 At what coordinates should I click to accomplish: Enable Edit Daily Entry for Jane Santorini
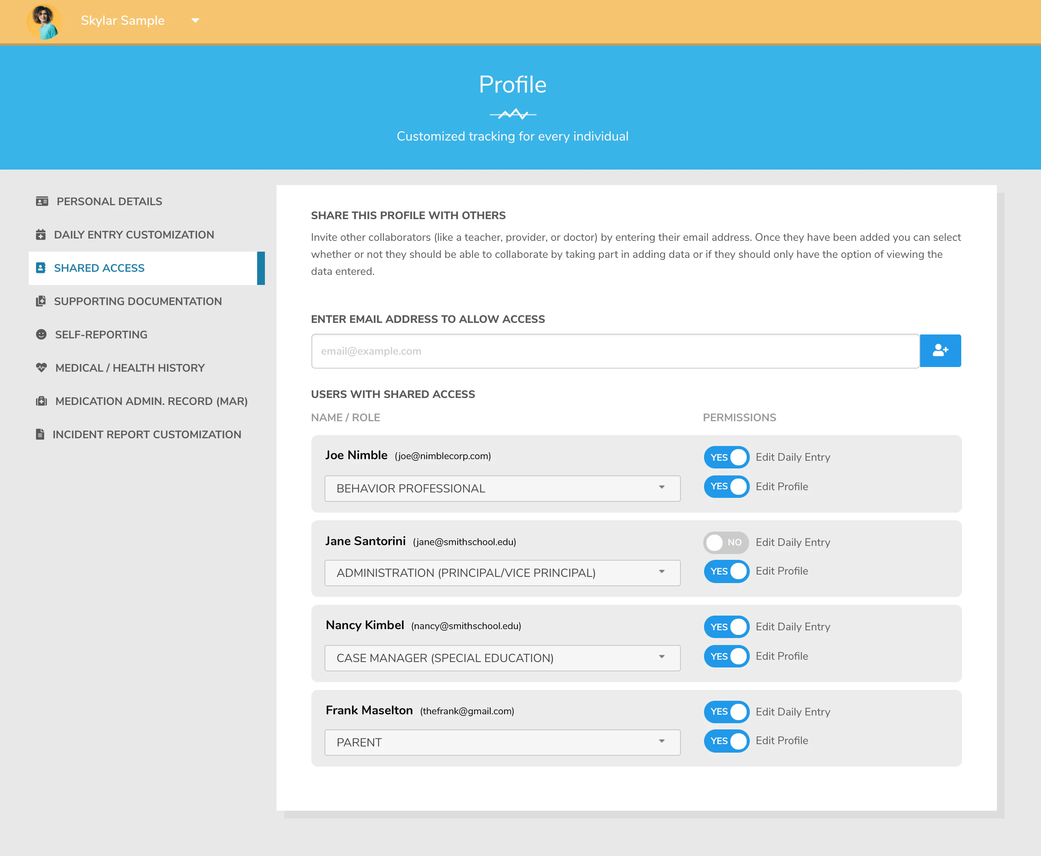click(x=726, y=542)
